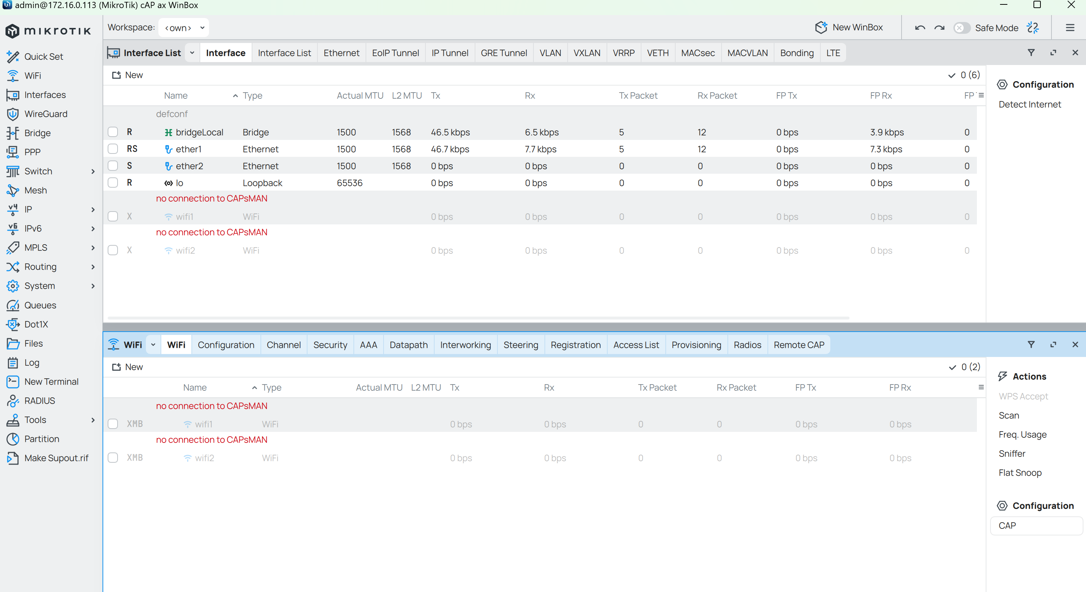The height and width of the screenshot is (592, 1086).
Task: Start a Scan from WiFi Actions
Action: pos(1009,415)
